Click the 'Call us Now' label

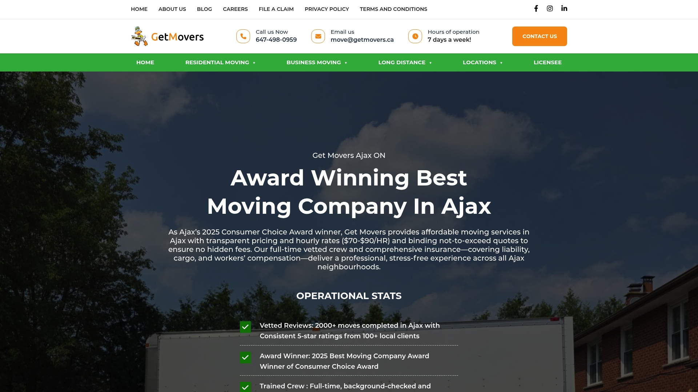(x=272, y=32)
